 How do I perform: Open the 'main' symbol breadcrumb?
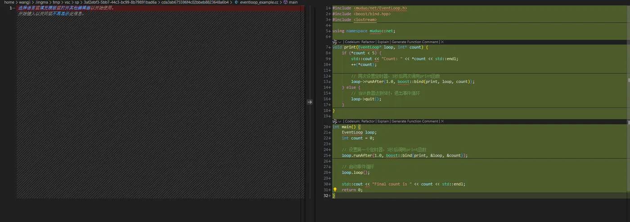click(x=293, y=2)
